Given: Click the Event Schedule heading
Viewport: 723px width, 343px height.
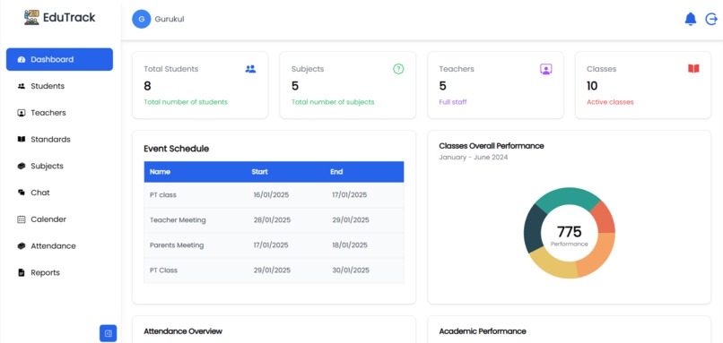Looking at the screenshot, I should pos(176,149).
